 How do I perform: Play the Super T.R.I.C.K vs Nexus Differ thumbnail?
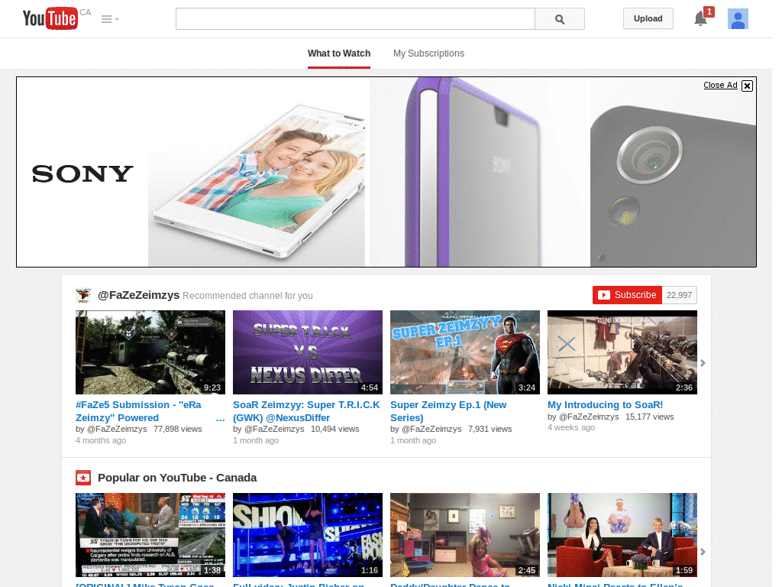pyautogui.click(x=308, y=352)
